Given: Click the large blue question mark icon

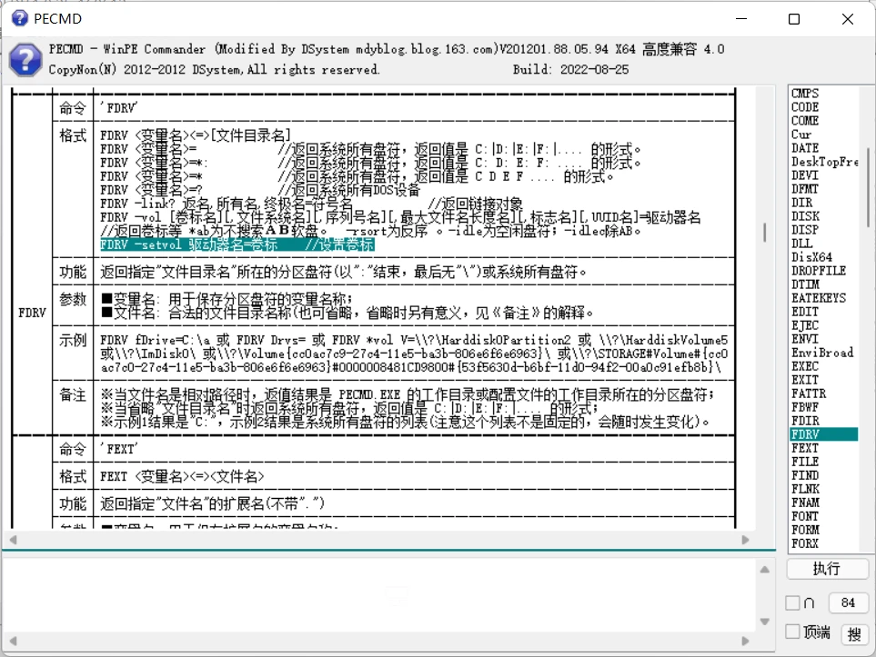Looking at the screenshot, I should pyautogui.click(x=25, y=60).
